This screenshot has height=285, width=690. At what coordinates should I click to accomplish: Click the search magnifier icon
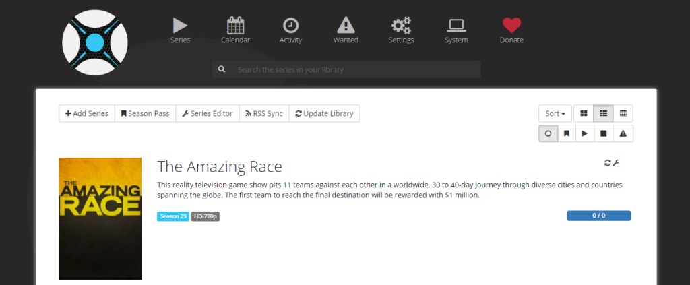click(222, 69)
